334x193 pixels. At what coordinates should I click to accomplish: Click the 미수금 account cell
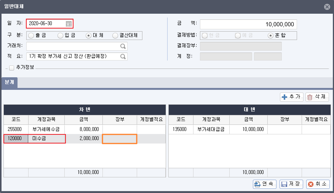[x=46, y=139]
